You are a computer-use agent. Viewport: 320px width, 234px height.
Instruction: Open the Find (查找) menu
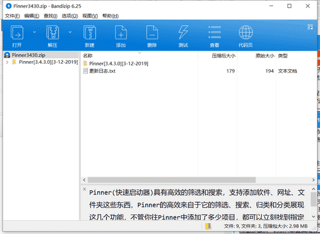pyautogui.click(x=51, y=16)
